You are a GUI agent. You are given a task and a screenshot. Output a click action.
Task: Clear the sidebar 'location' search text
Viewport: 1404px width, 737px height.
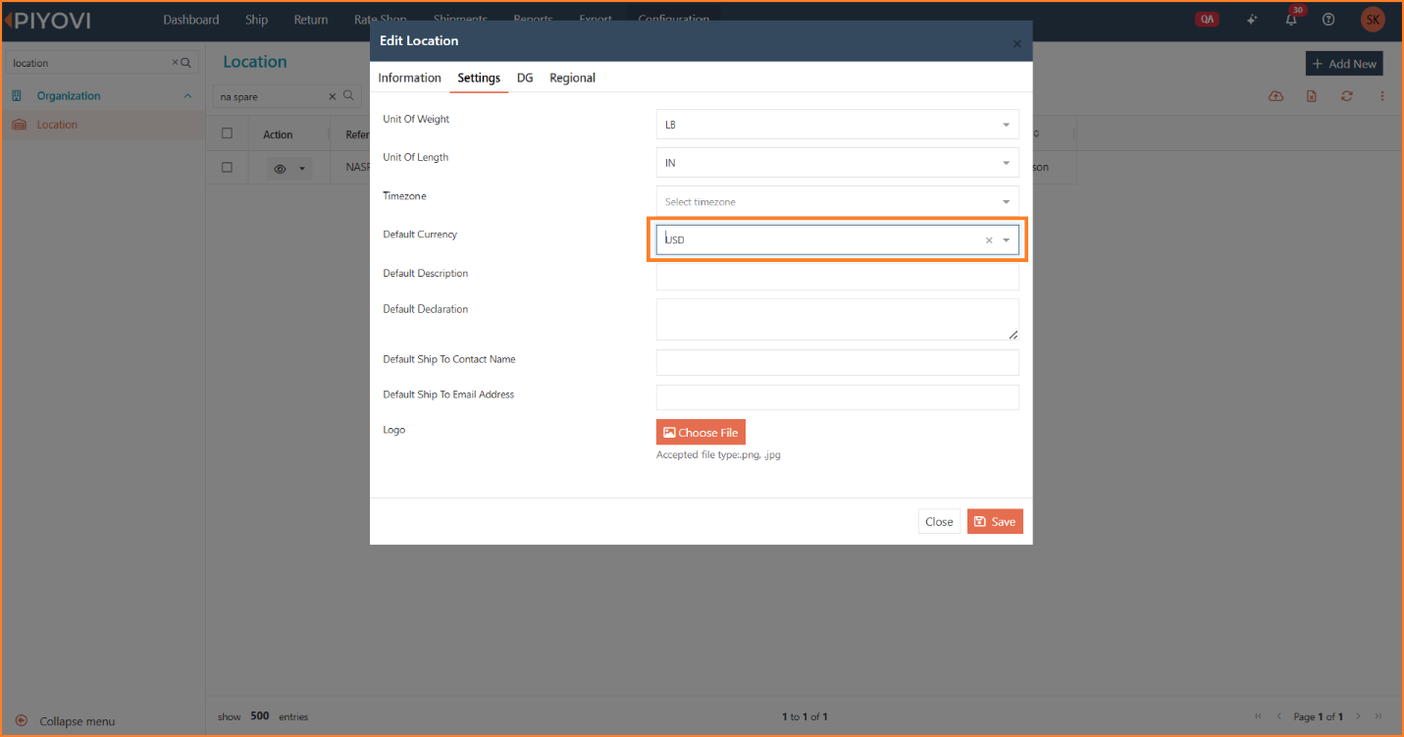coord(176,63)
